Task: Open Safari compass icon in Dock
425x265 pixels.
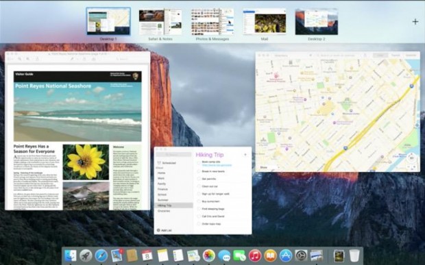Action: pos(101,255)
